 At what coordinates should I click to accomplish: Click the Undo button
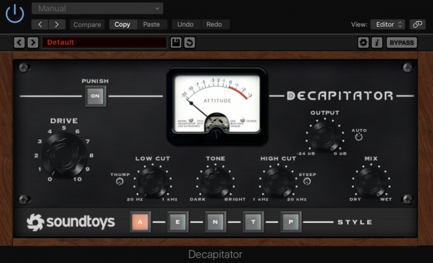tap(186, 24)
